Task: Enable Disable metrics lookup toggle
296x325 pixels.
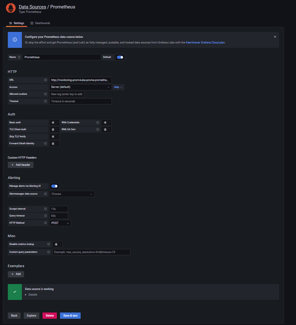Action: [57, 245]
